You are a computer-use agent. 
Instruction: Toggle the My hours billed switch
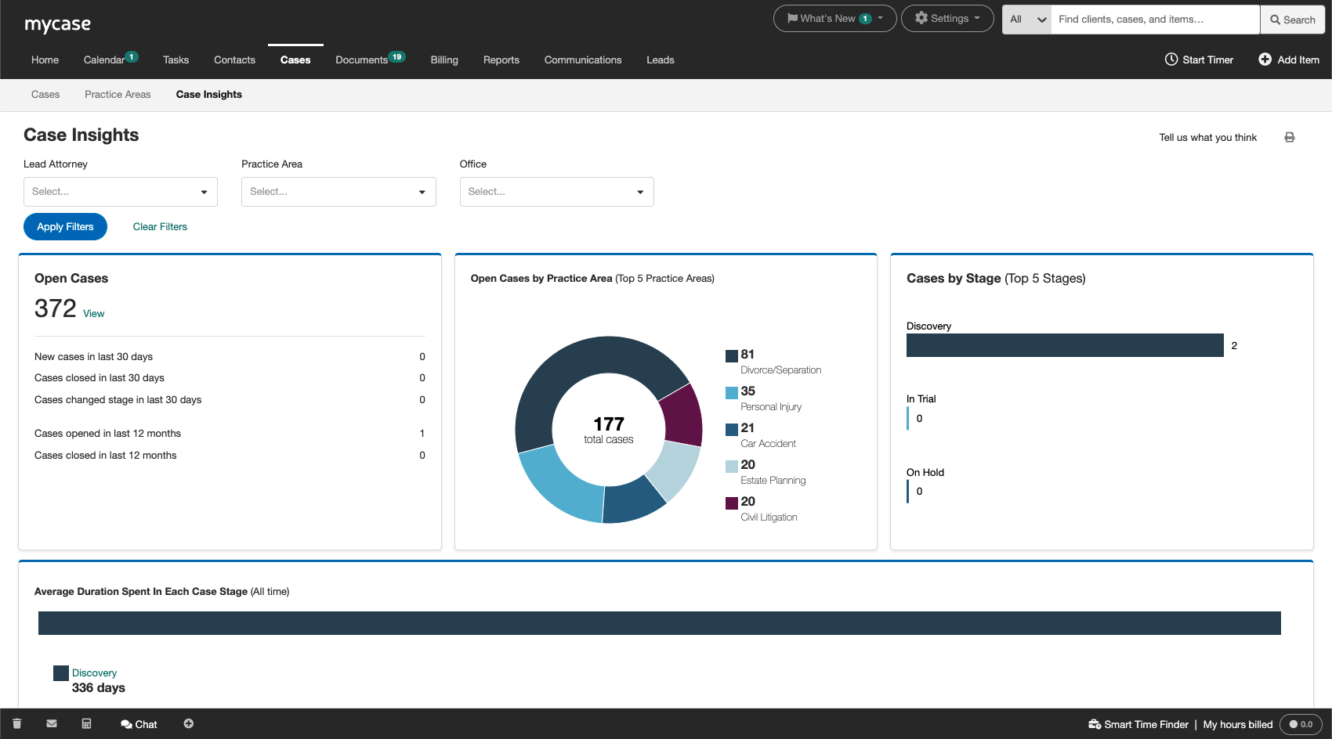coord(1301,724)
